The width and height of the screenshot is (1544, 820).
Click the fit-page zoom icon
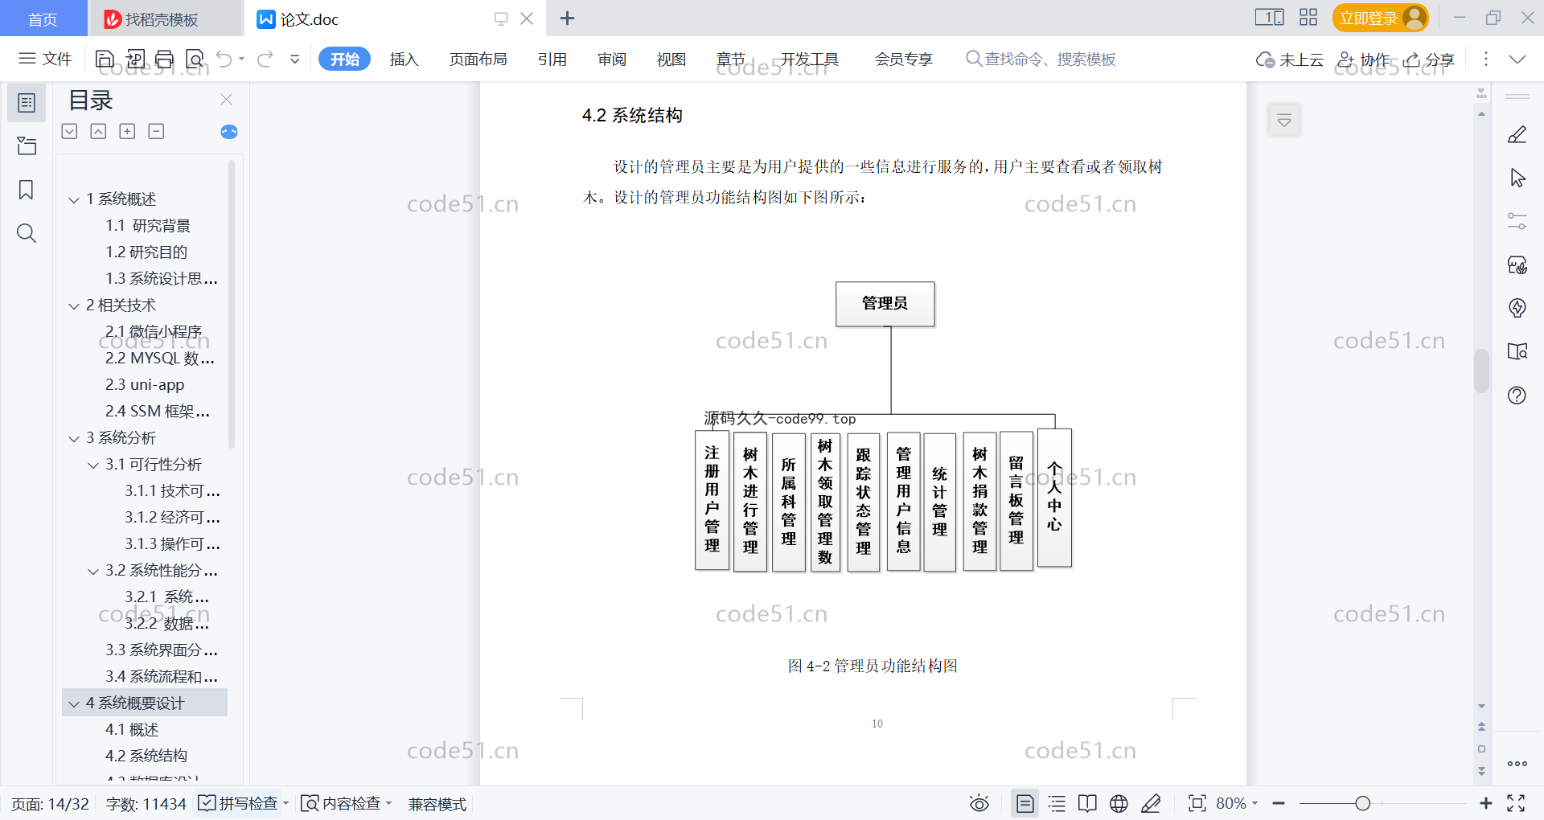[1197, 803]
